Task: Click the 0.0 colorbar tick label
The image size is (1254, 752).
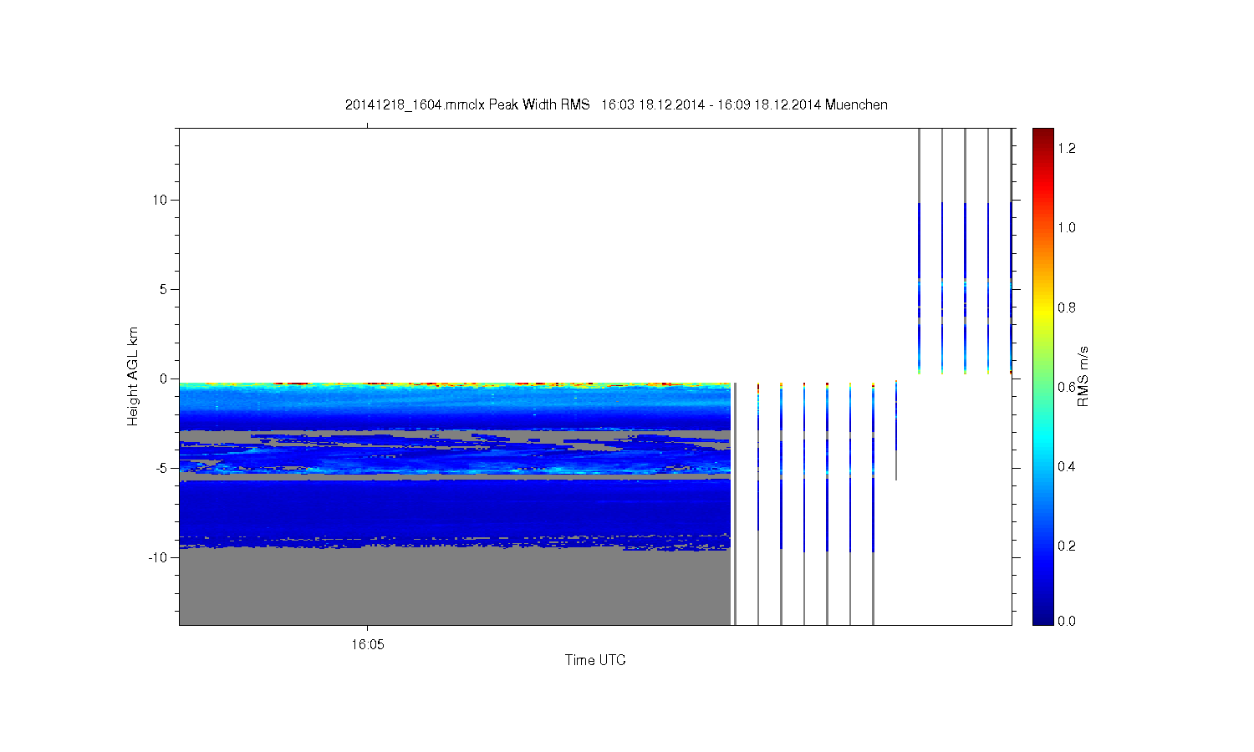Action: tap(1067, 621)
